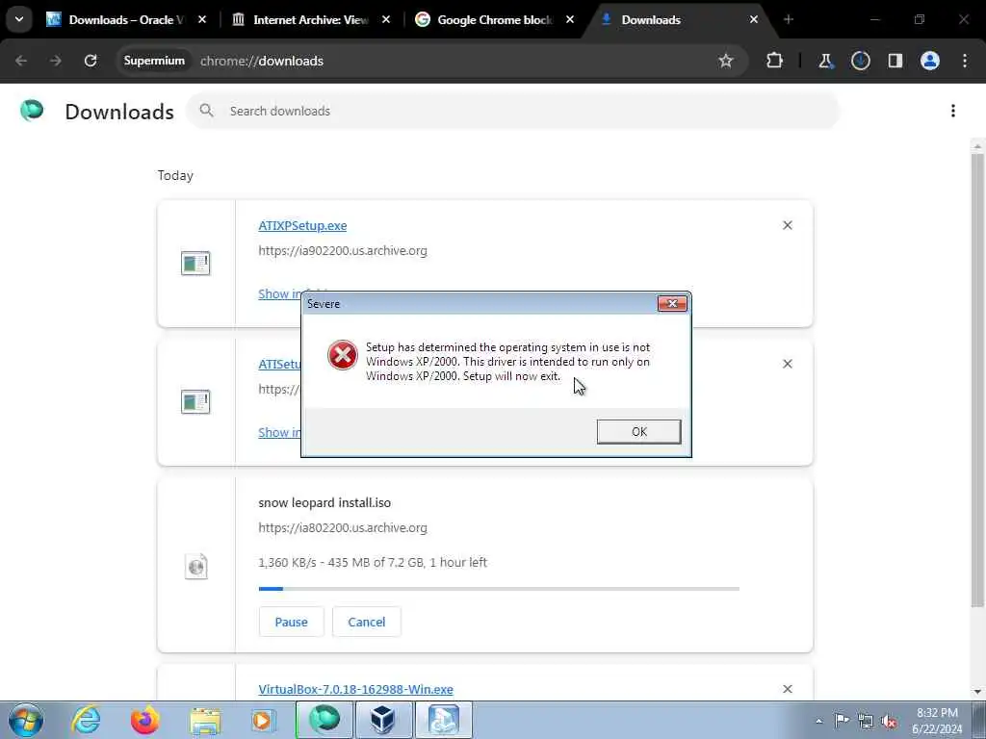Screen dimensions: 986x739
Task: Pause the snow leopard install.iso download
Action: point(291,622)
